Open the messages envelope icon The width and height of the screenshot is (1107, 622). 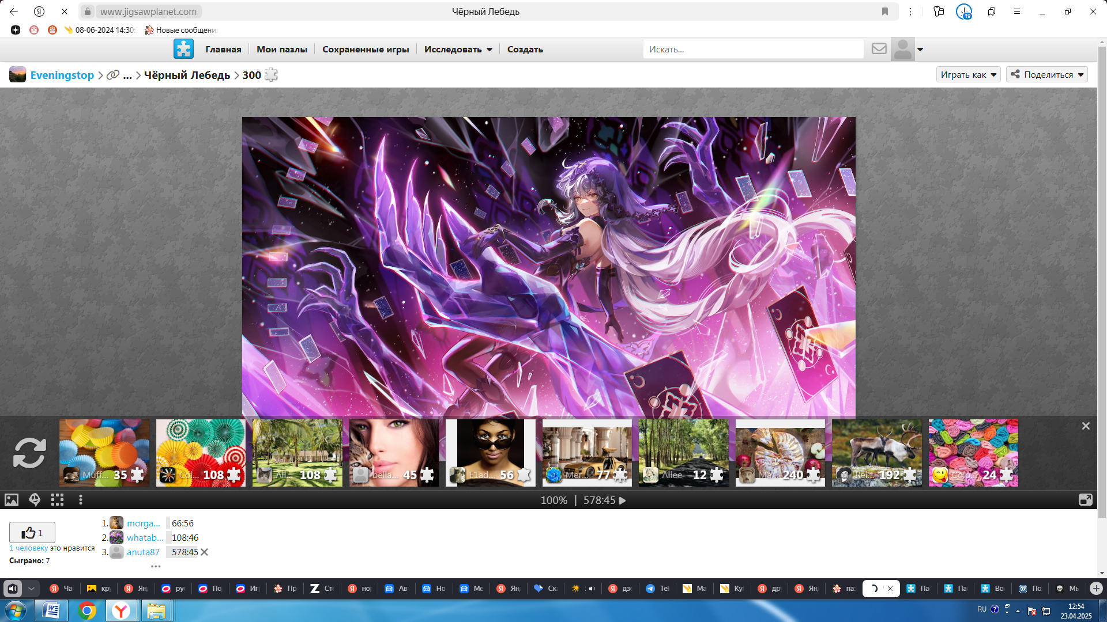point(879,49)
